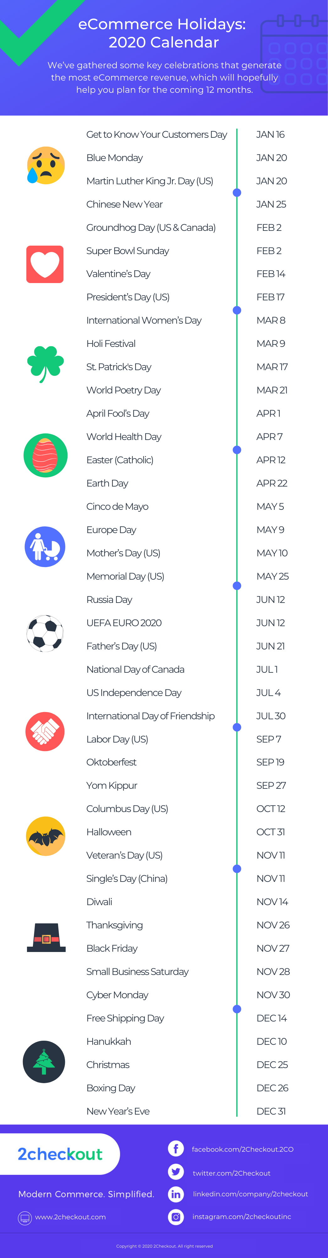
Task: Select the Black Friday entry
Action: click(112, 948)
